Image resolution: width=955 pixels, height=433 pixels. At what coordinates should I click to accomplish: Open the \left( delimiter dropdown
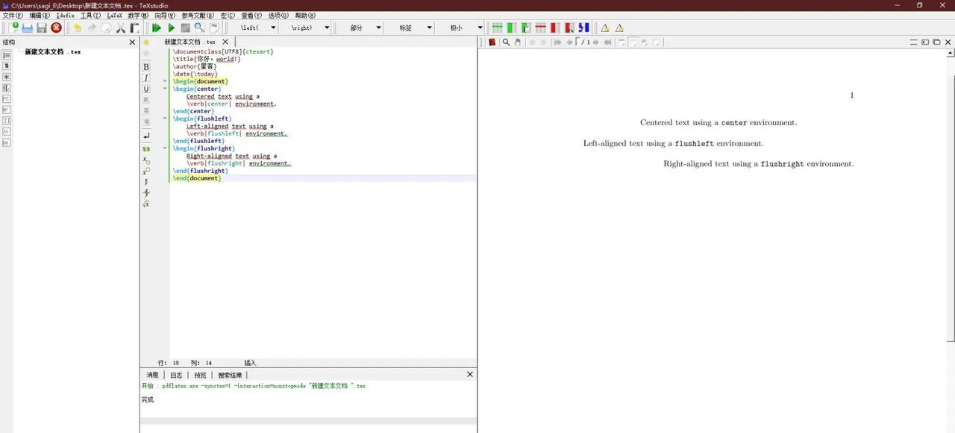[272, 28]
